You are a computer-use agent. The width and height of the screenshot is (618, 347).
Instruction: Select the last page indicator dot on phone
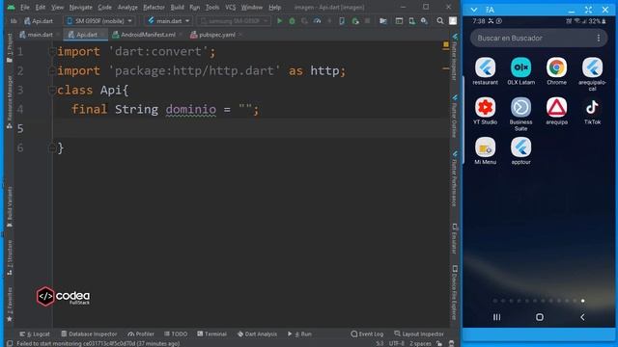pyautogui.click(x=582, y=301)
